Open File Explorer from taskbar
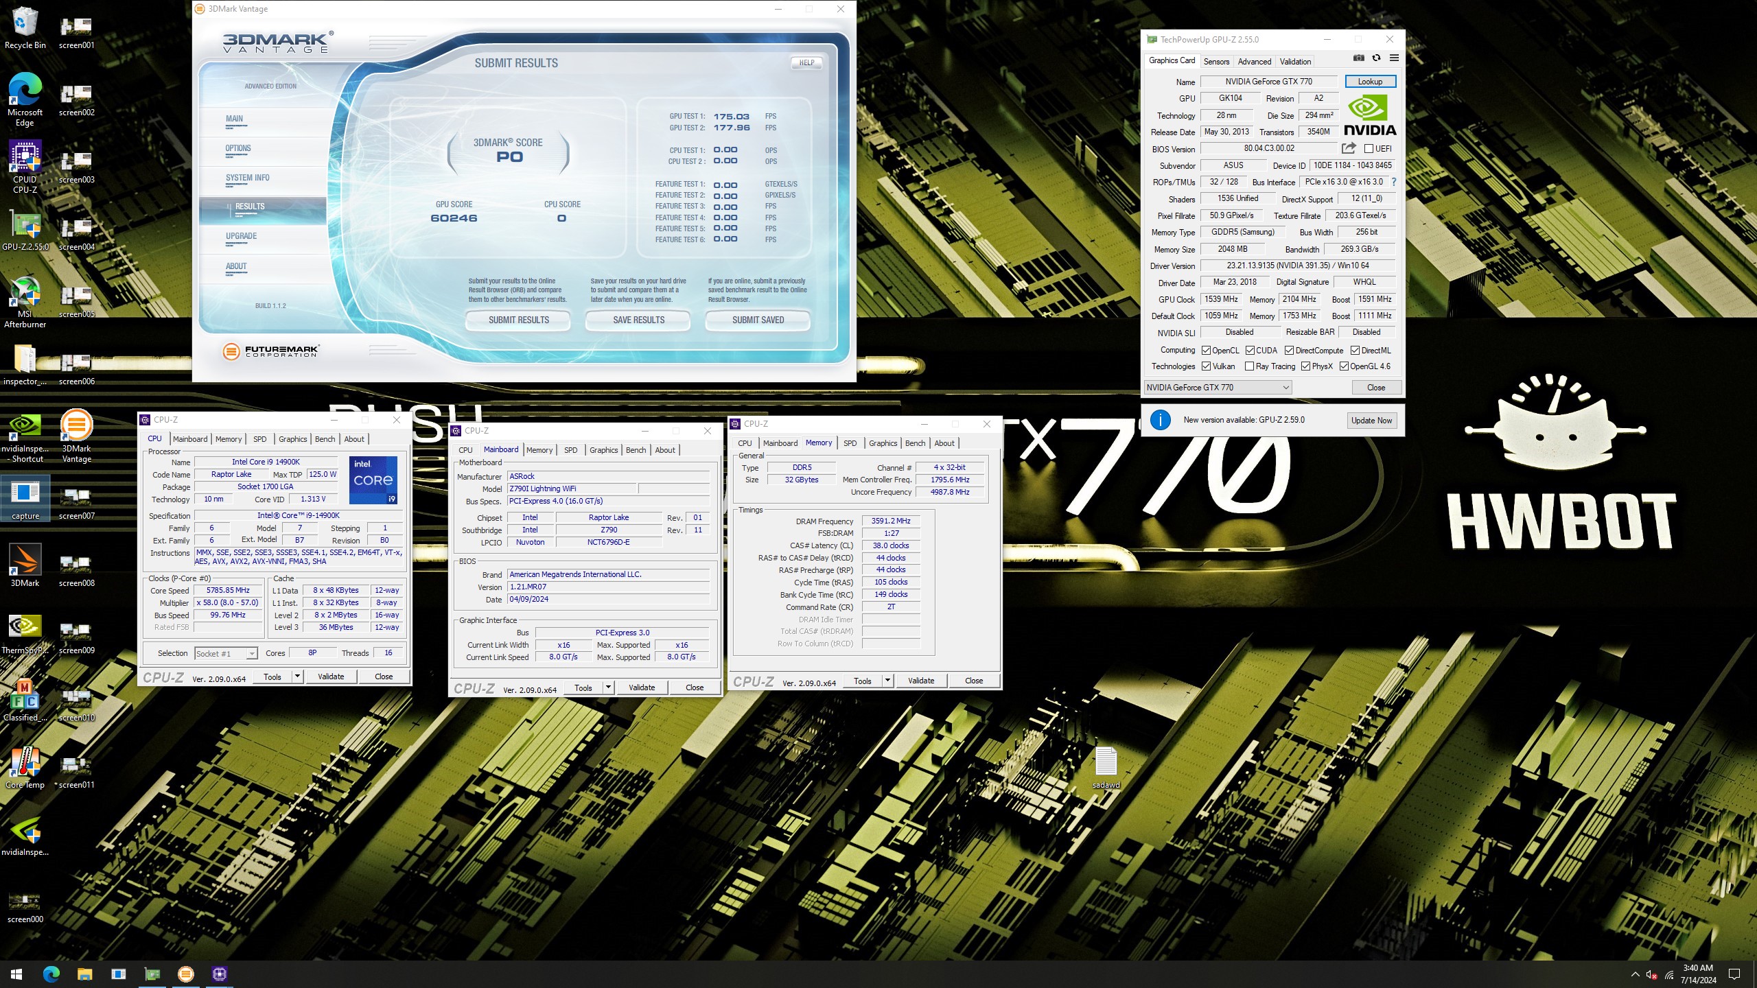Screen dimensions: 1757x988 coord(84,974)
